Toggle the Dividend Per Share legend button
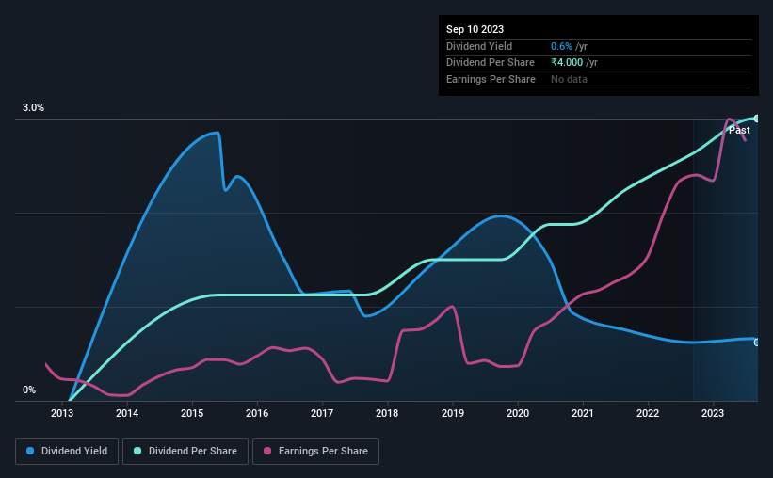Screen dimensions: 773x478 point(185,452)
